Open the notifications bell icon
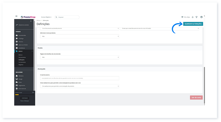This screenshot has height=122, width=221. tap(193, 17)
